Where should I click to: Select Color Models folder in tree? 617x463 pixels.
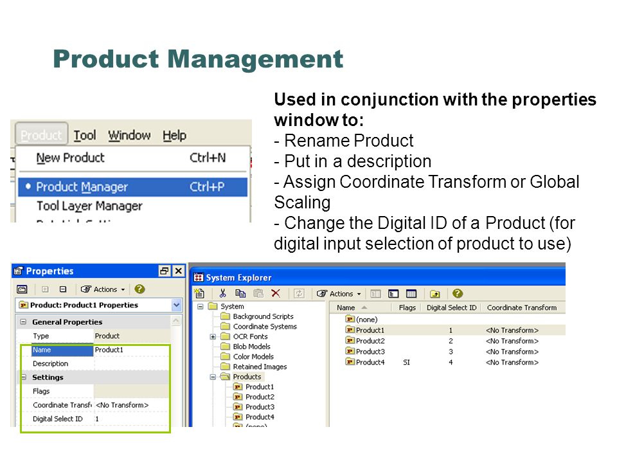(253, 357)
